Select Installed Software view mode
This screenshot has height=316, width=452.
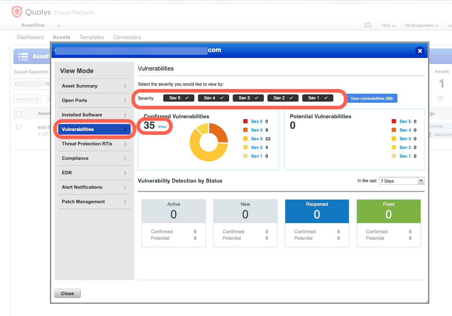(x=82, y=115)
